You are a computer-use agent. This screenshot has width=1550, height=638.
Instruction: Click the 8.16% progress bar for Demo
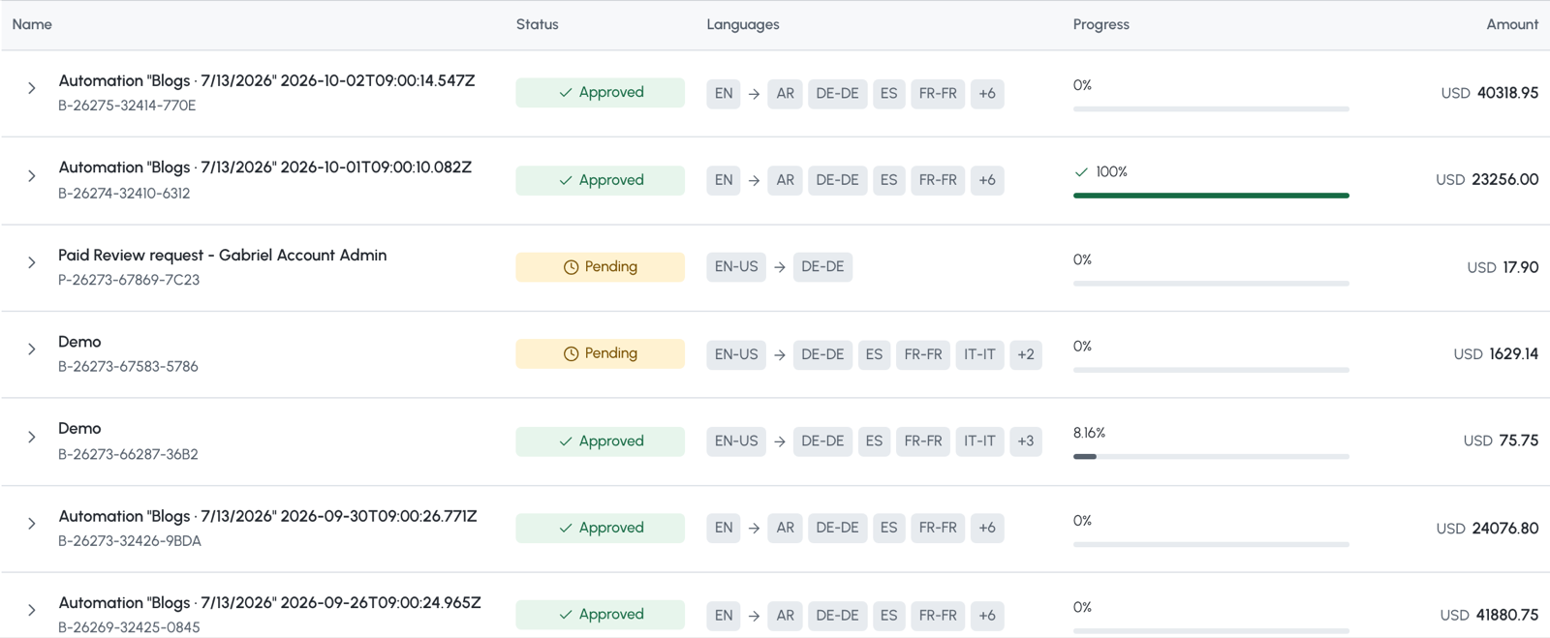[x=1211, y=456]
